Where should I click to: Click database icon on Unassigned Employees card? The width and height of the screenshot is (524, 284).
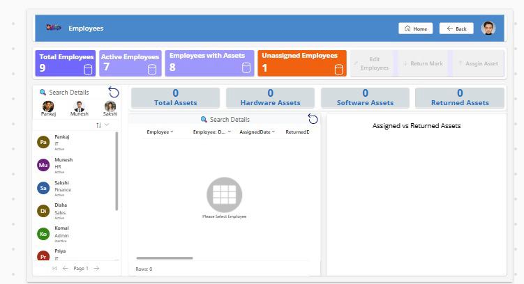click(339, 70)
